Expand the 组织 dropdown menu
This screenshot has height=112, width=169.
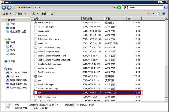pos(6,13)
